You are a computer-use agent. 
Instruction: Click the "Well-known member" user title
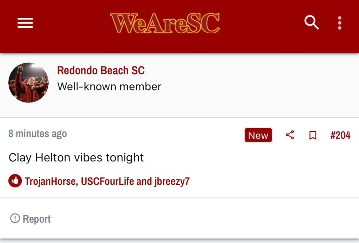(x=109, y=87)
